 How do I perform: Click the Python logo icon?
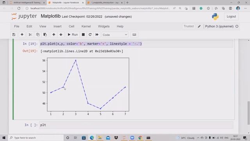(215, 16)
